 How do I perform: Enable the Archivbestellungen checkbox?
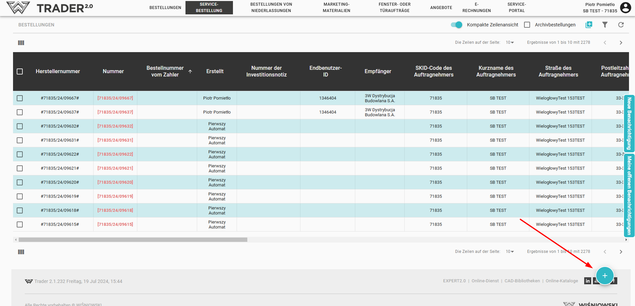pos(527,25)
